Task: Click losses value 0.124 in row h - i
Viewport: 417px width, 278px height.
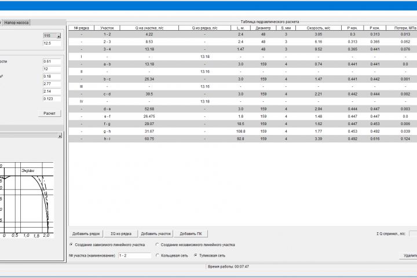Action: (405, 138)
